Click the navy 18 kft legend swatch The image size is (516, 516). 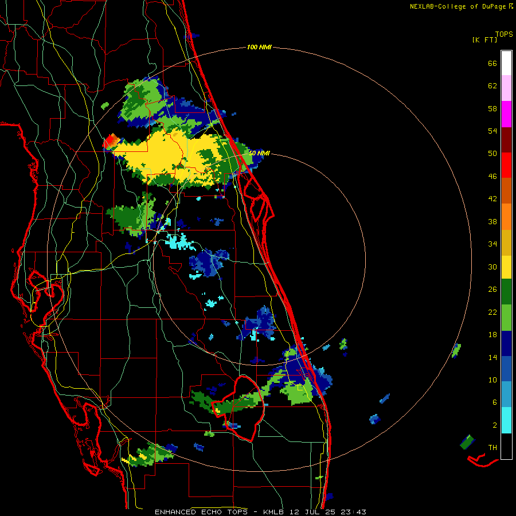click(506, 343)
